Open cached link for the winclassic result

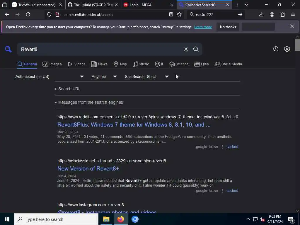[x=232, y=191]
